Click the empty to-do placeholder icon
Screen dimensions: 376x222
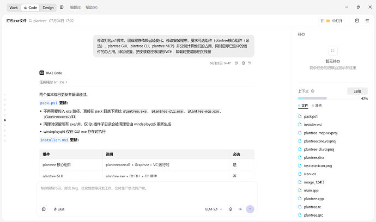332,51
